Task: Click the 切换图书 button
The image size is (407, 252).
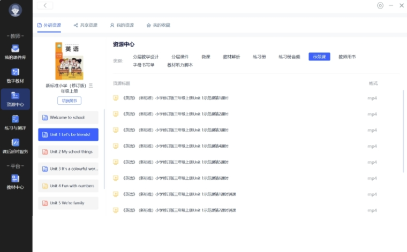Action: click(69, 101)
